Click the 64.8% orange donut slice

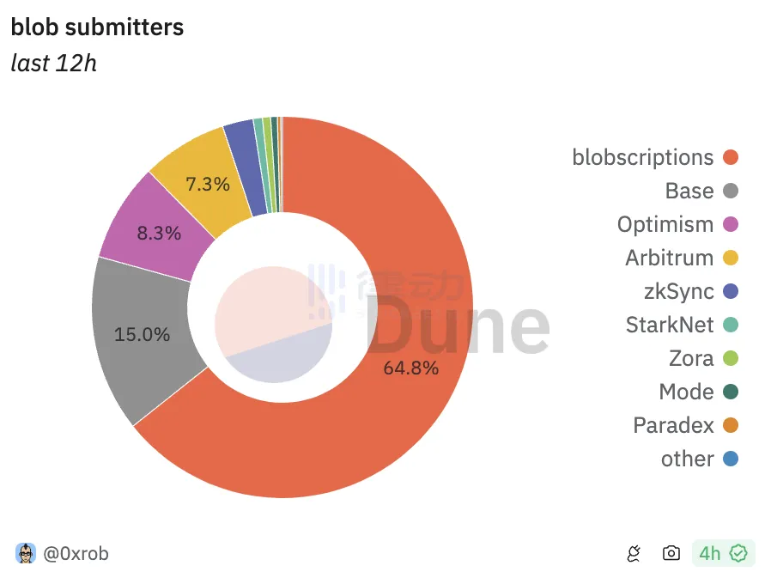[412, 369]
